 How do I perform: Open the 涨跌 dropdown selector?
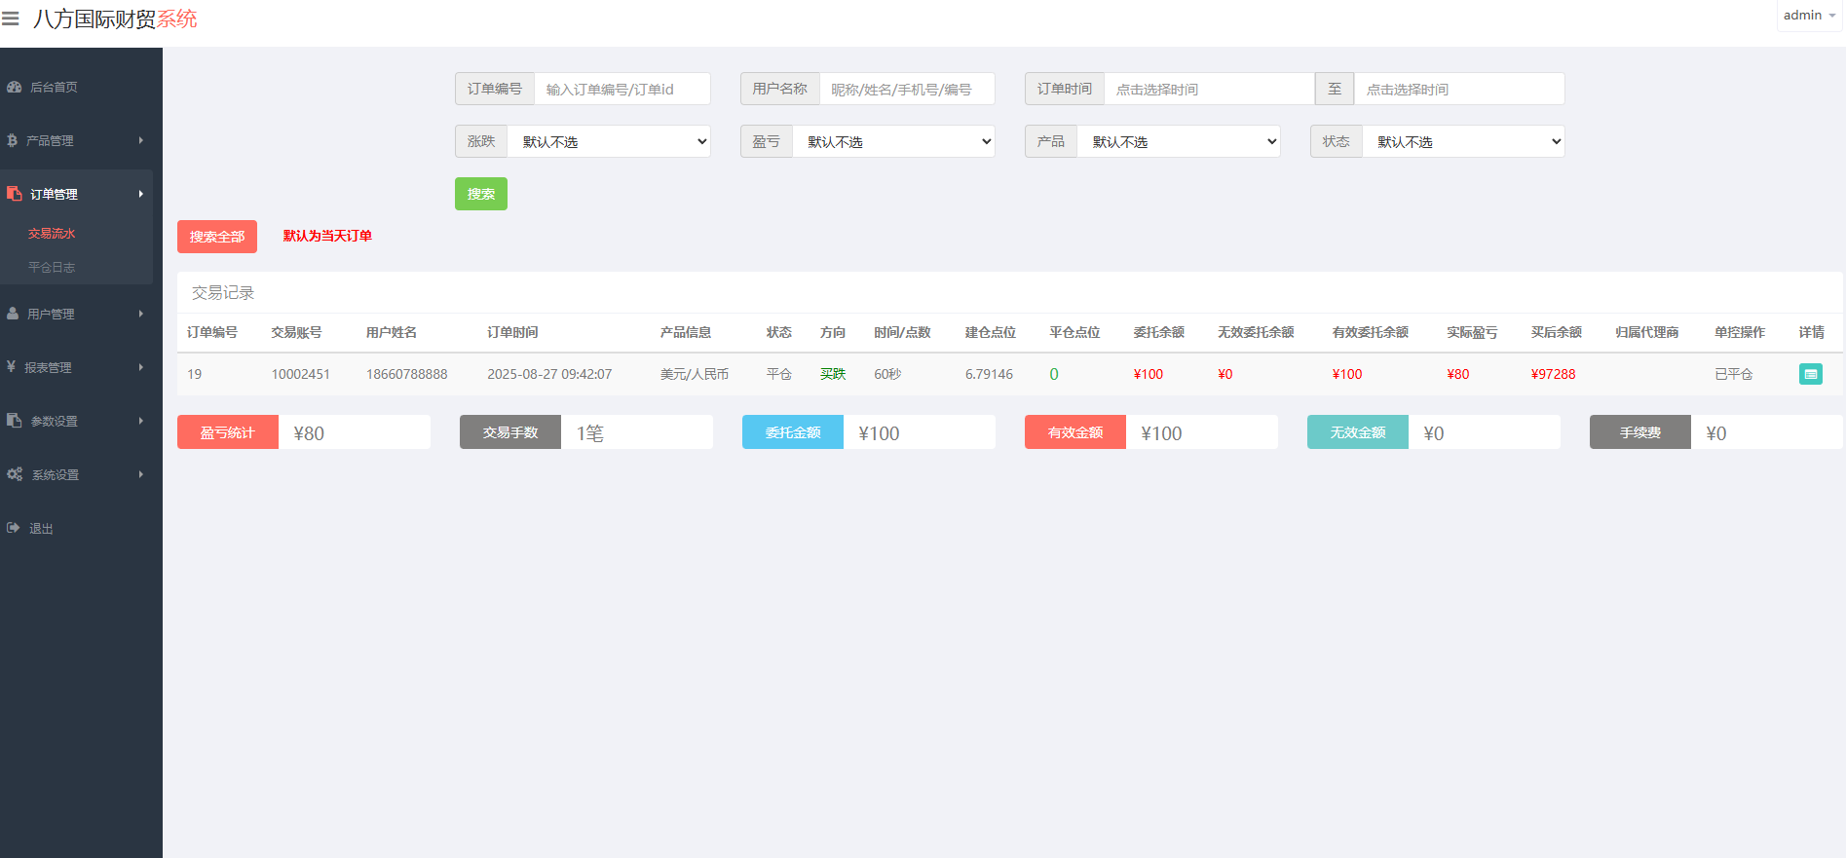pyautogui.click(x=609, y=141)
